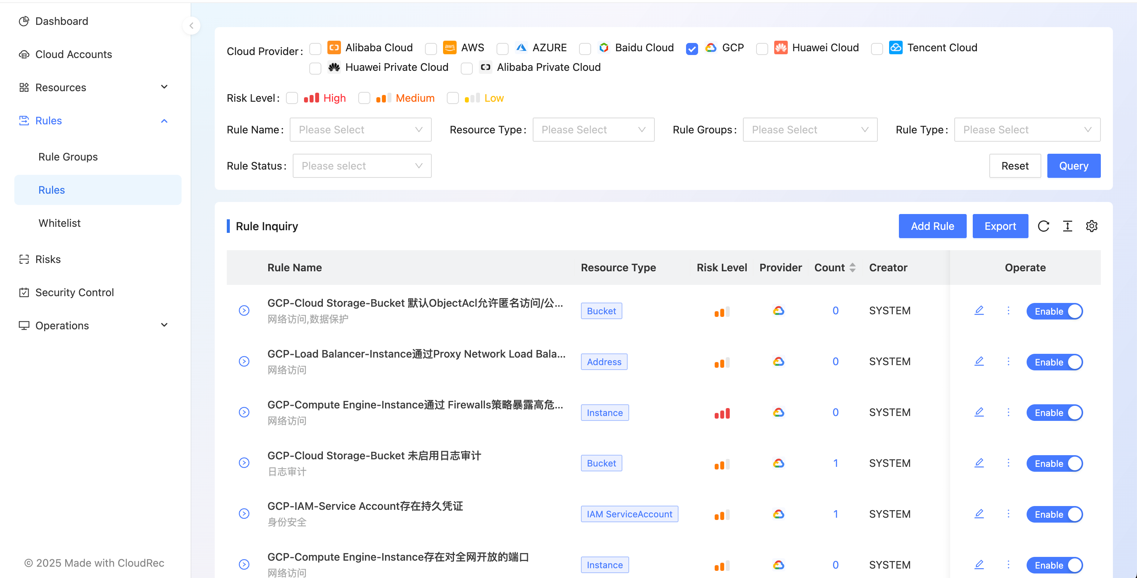
Task: Open Security Control in sidebar
Action: click(x=75, y=292)
